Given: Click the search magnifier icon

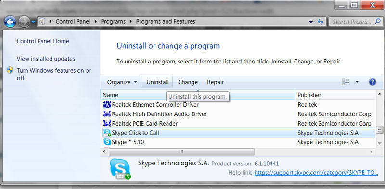Looking at the screenshot, I should coord(378,22).
